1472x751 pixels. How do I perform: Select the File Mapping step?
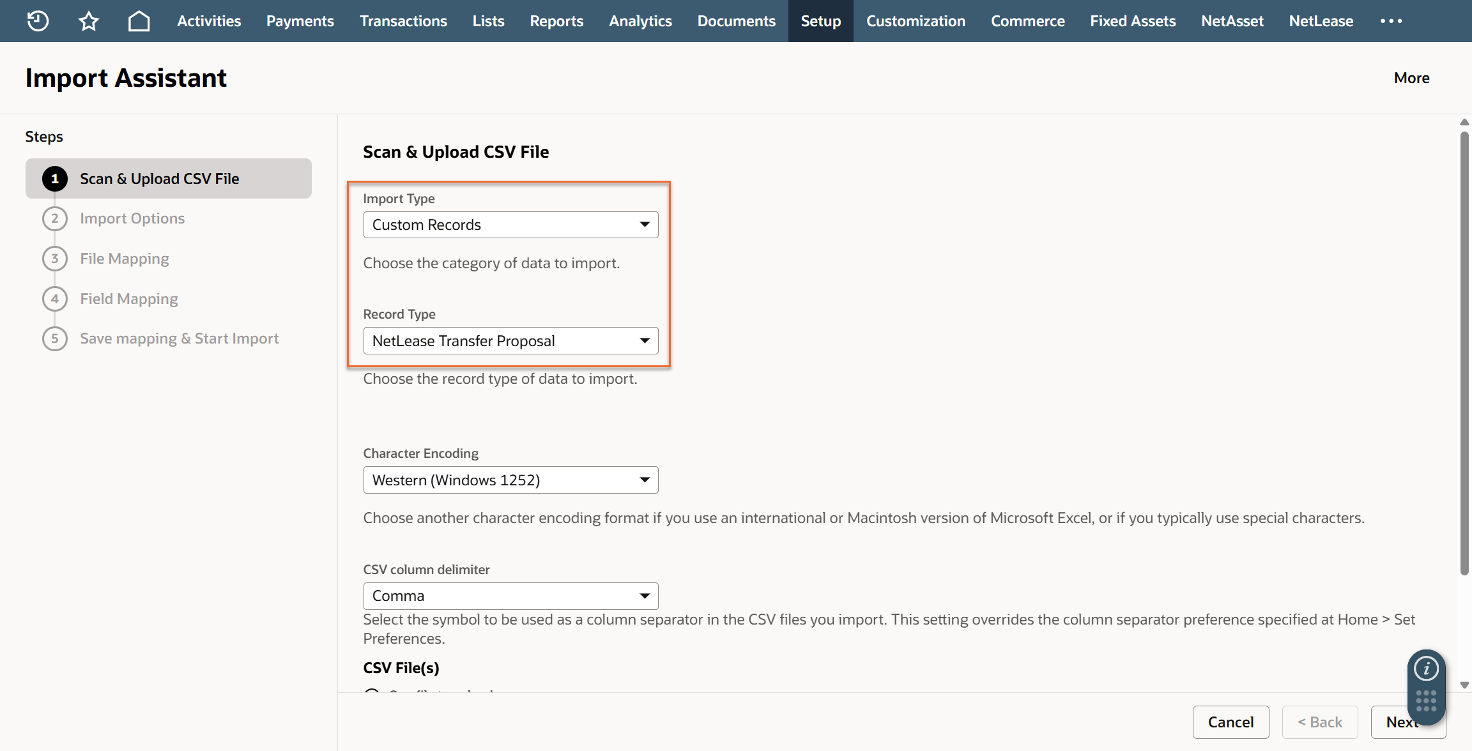pos(125,259)
